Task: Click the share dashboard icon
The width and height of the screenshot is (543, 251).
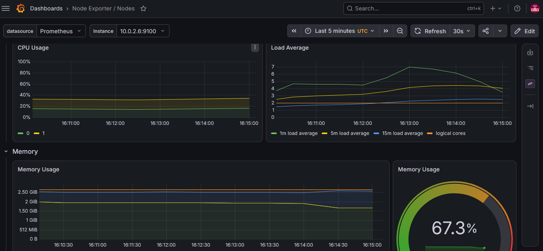Action: coord(486,31)
